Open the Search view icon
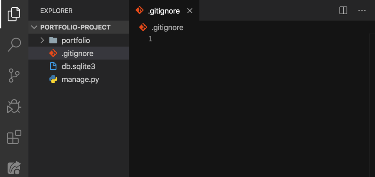375x177 pixels. (14, 45)
